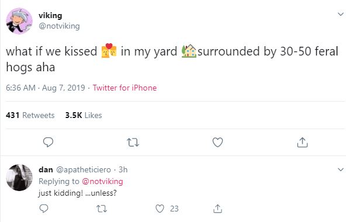Share dan's reply tweet
Viewport: 346px width, 222px height.
(217, 209)
